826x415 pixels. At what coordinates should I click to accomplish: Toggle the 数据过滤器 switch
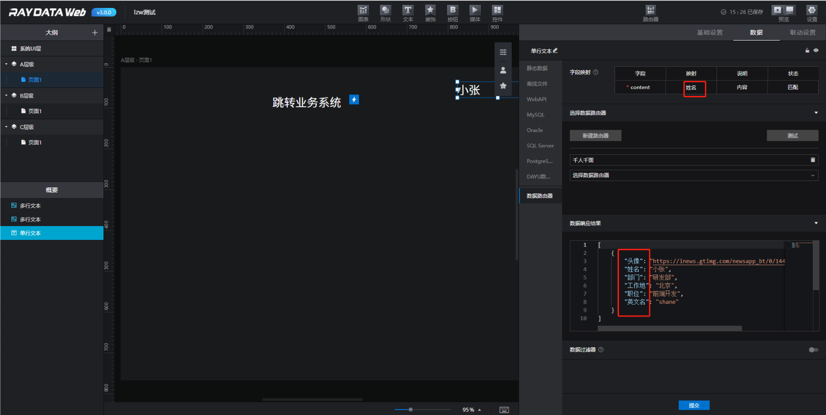pos(813,350)
